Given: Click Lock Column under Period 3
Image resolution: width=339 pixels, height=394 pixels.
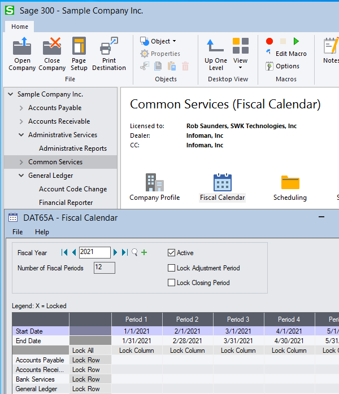Looking at the screenshot, I should pyautogui.click(x=238, y=351).
